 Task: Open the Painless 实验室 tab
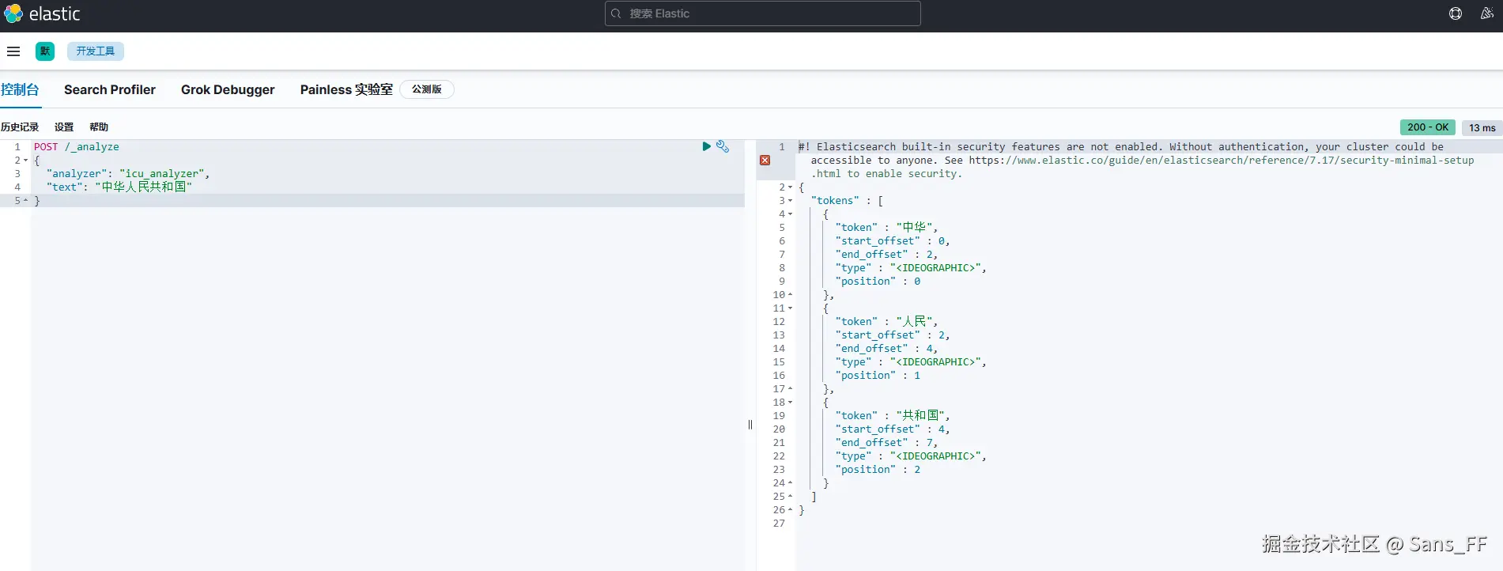click(x=346, y=89)
